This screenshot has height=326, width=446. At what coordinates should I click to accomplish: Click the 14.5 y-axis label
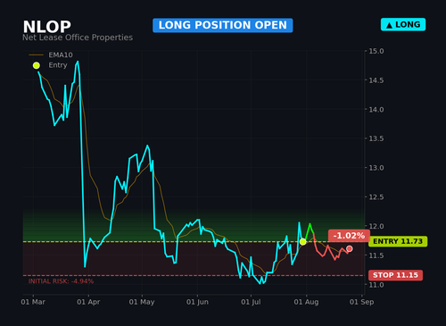pos(376,80)
